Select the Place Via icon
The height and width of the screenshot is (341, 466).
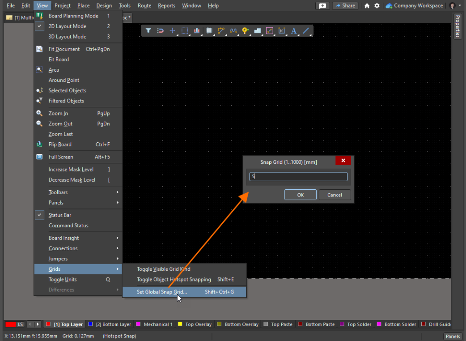coord(245,31)
